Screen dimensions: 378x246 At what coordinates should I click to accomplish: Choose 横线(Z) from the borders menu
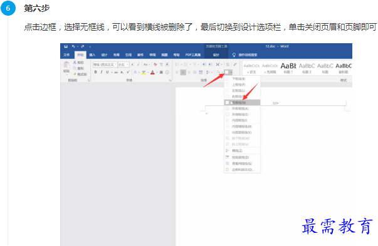pyautogui.click(x=242, y=151)
